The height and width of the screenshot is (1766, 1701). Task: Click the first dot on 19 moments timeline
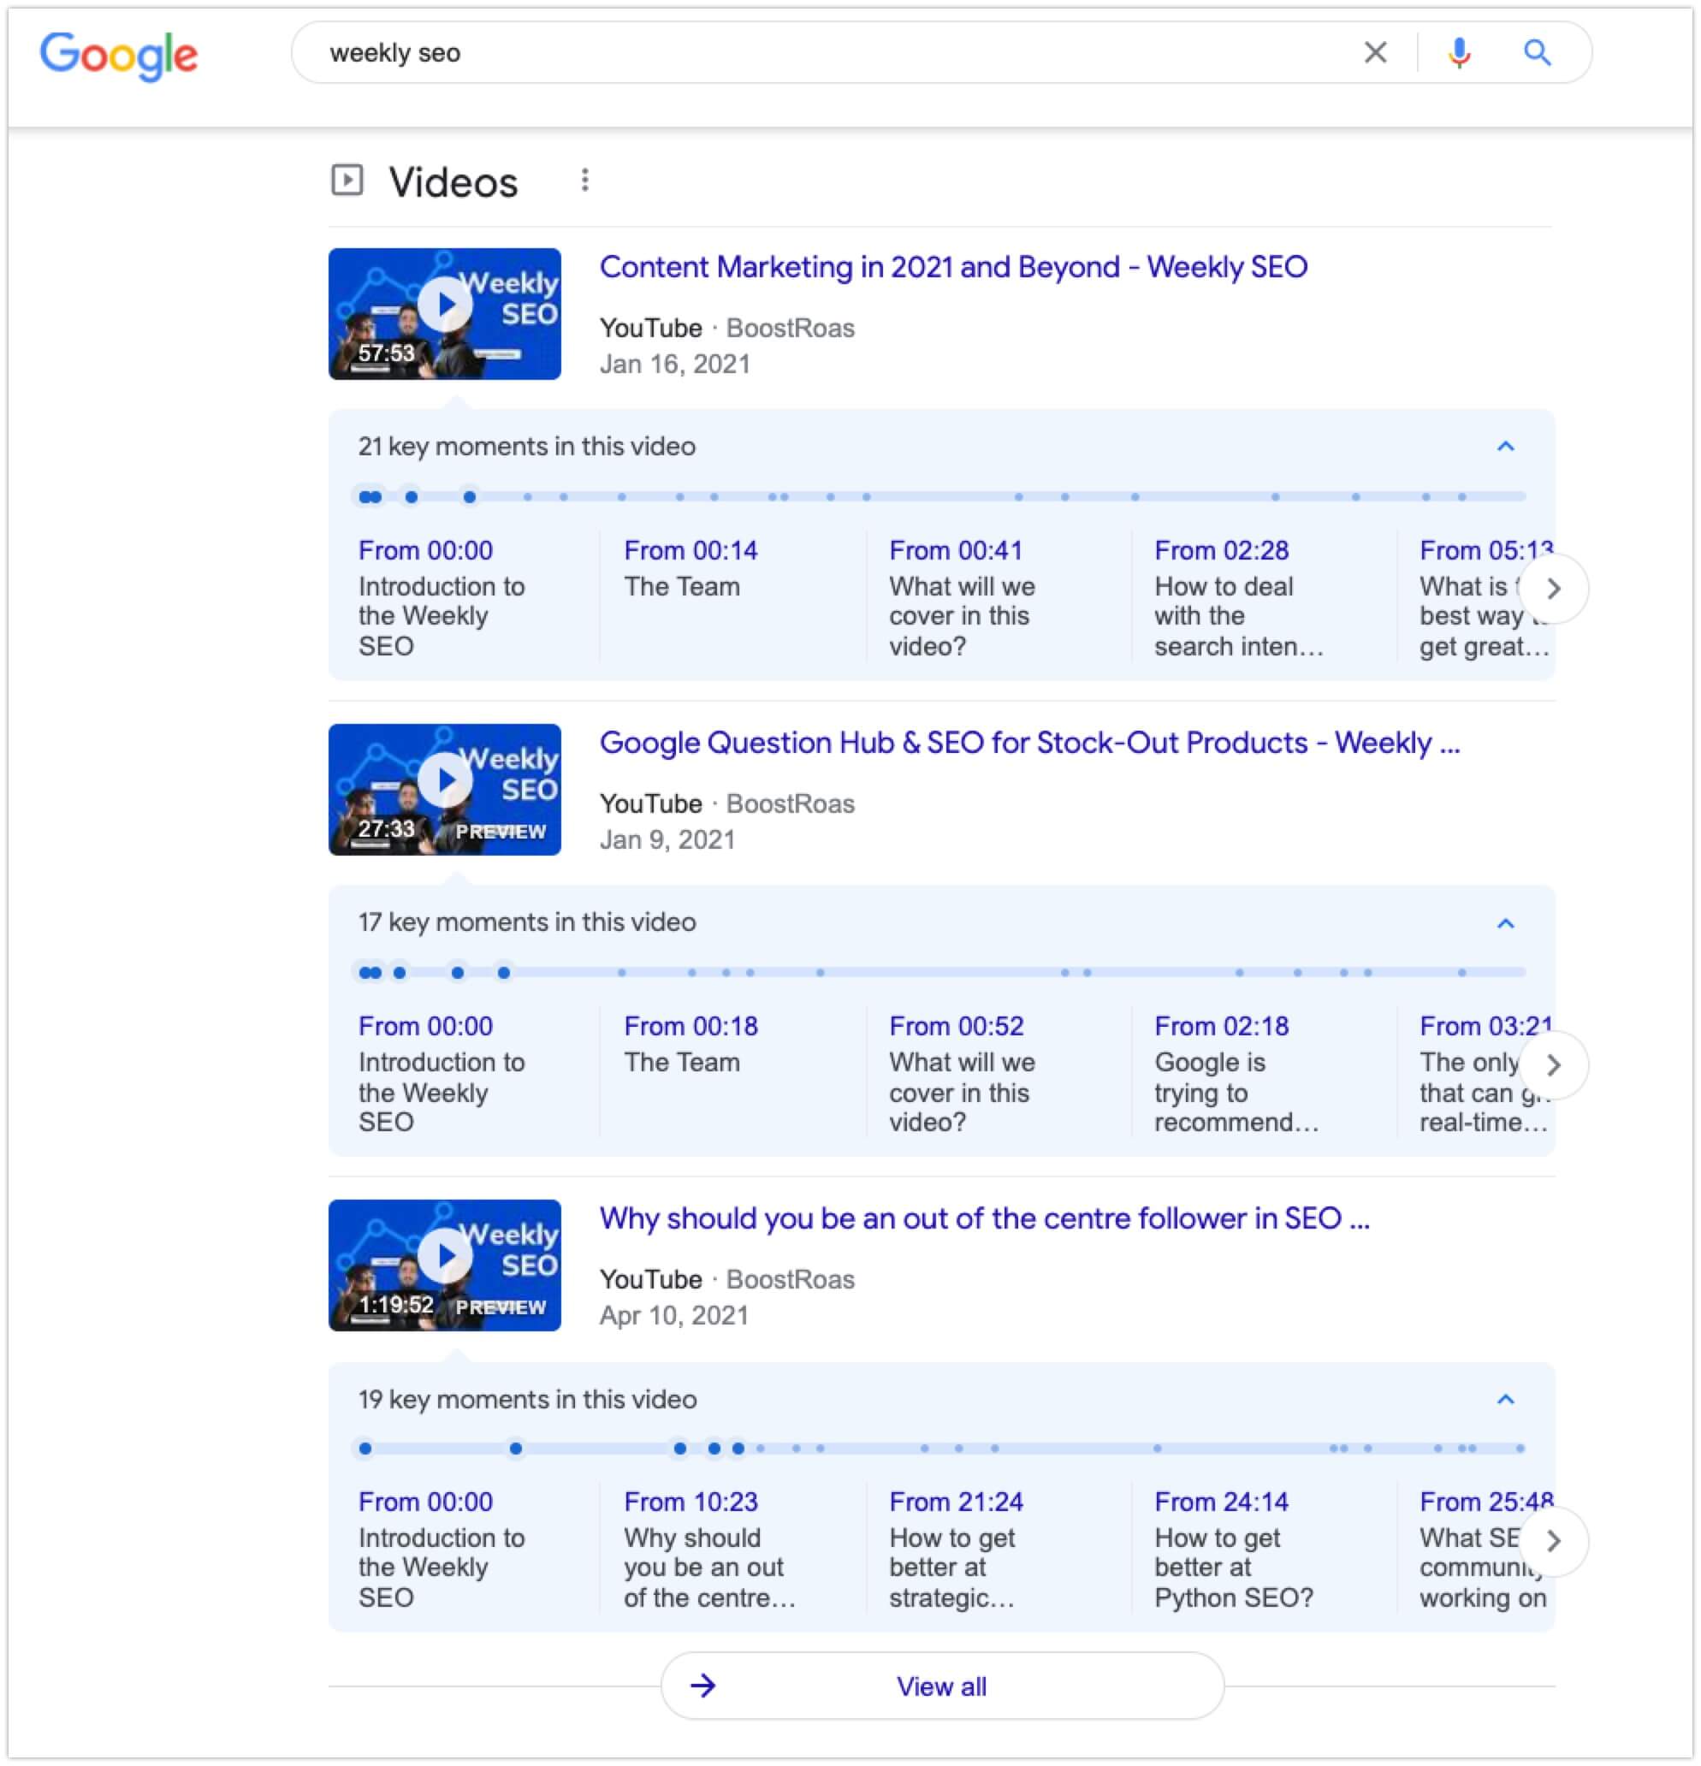(x=364, y=1448)
